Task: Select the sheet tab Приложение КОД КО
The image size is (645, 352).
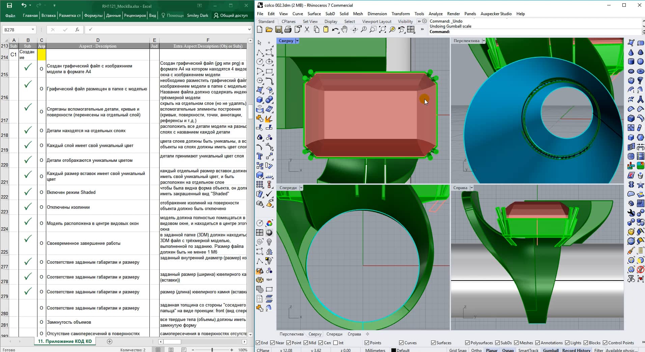Action: click(64, 341)
